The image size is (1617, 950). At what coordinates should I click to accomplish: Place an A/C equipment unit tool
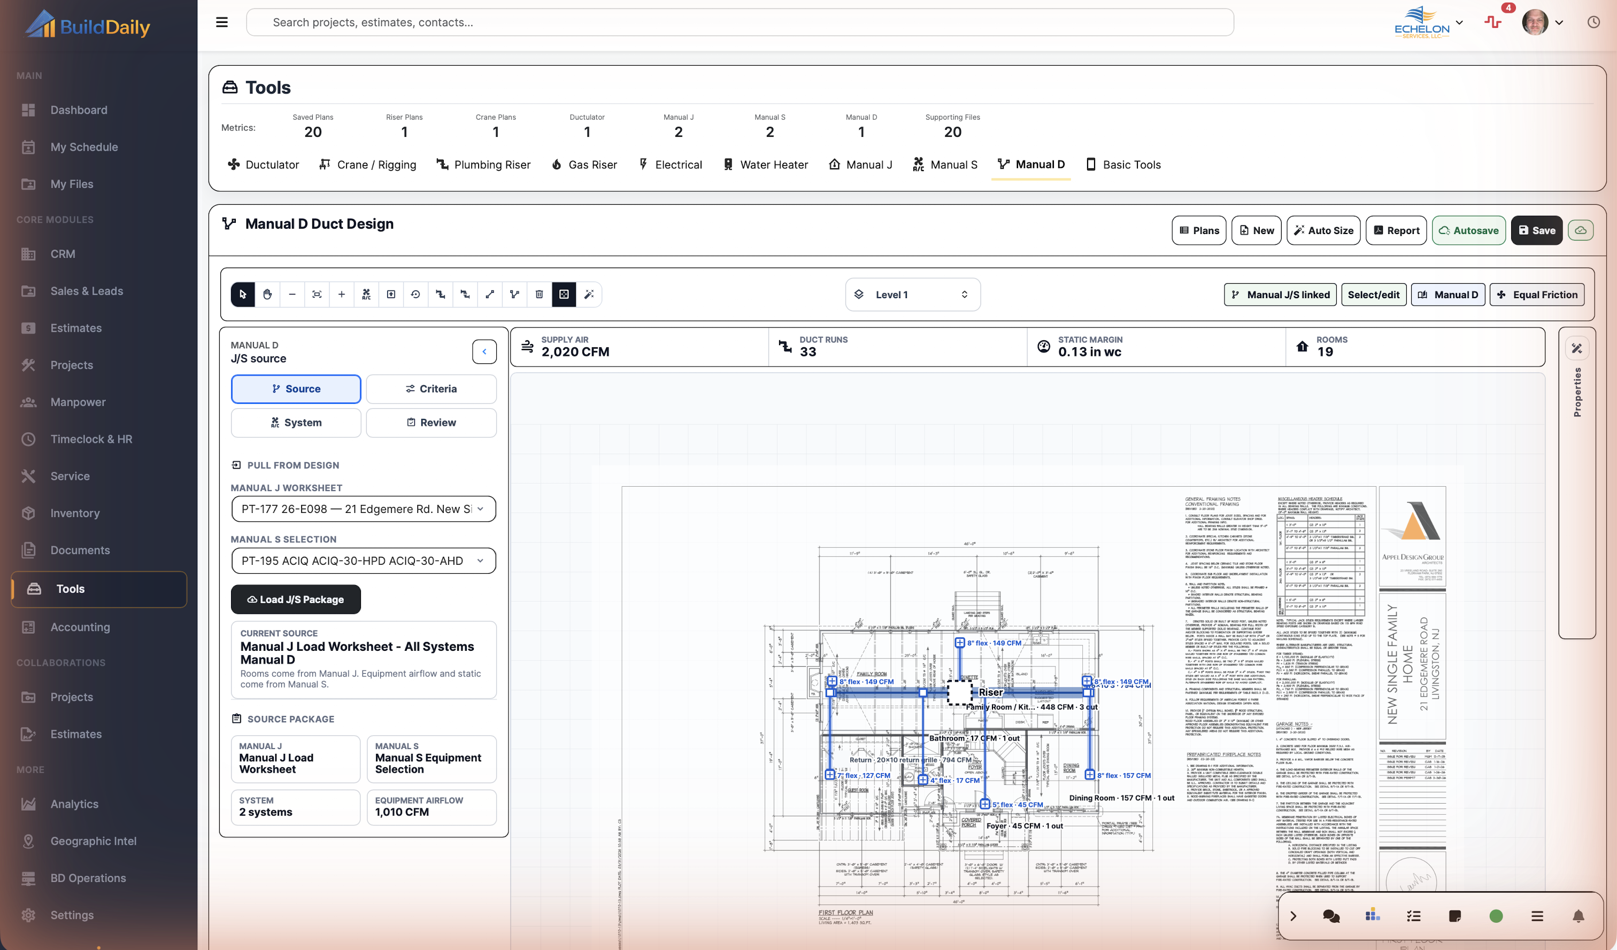pyautogui.click(x=366, y=294)
